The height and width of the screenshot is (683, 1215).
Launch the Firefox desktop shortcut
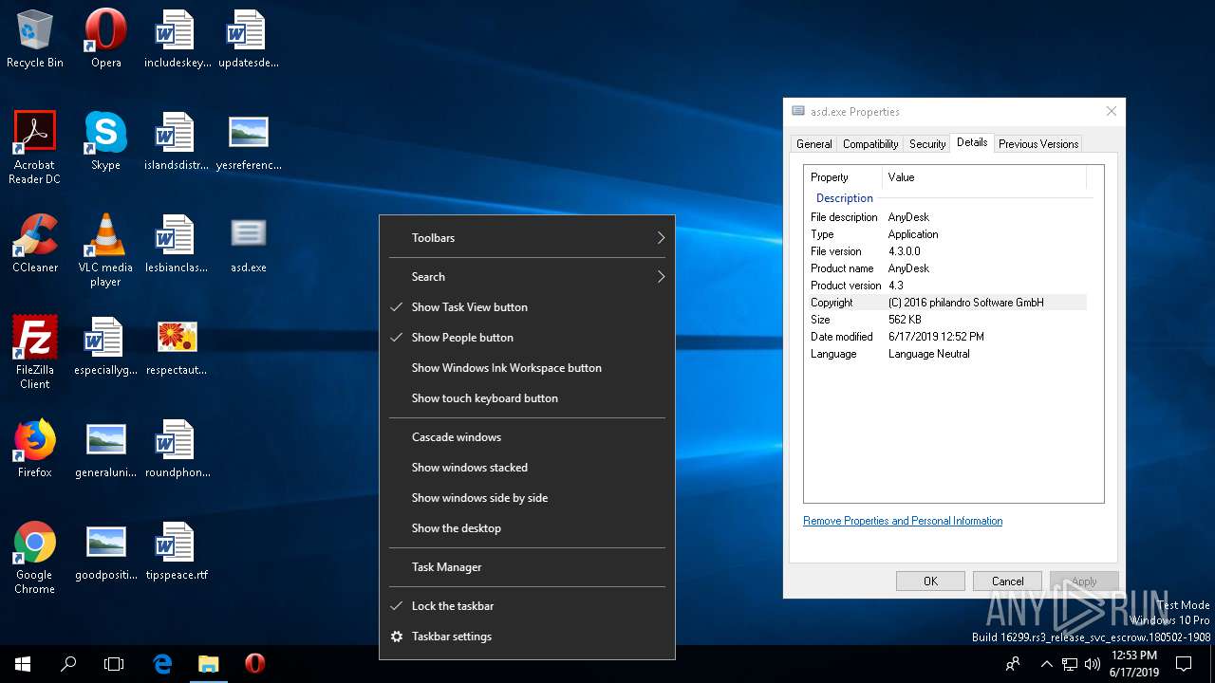point(34,448)
